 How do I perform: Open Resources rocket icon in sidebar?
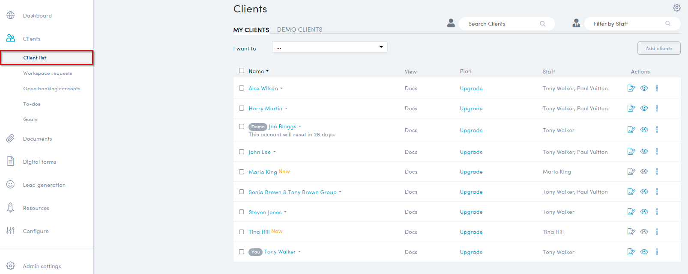11,208
